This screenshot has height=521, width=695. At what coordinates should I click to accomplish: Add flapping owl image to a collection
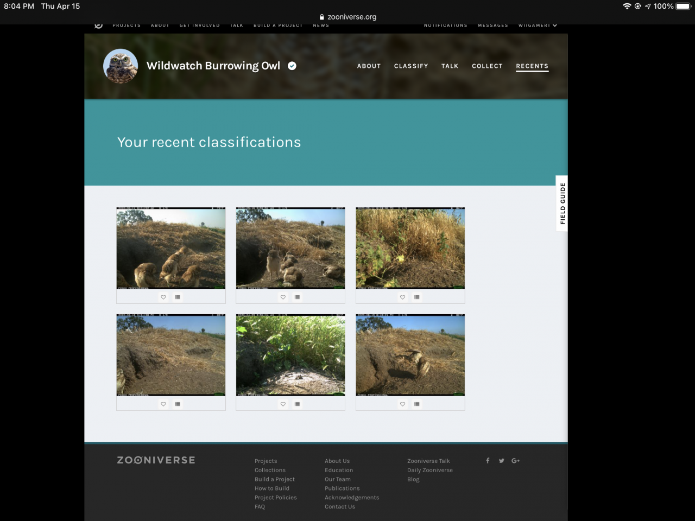point(417,404)
